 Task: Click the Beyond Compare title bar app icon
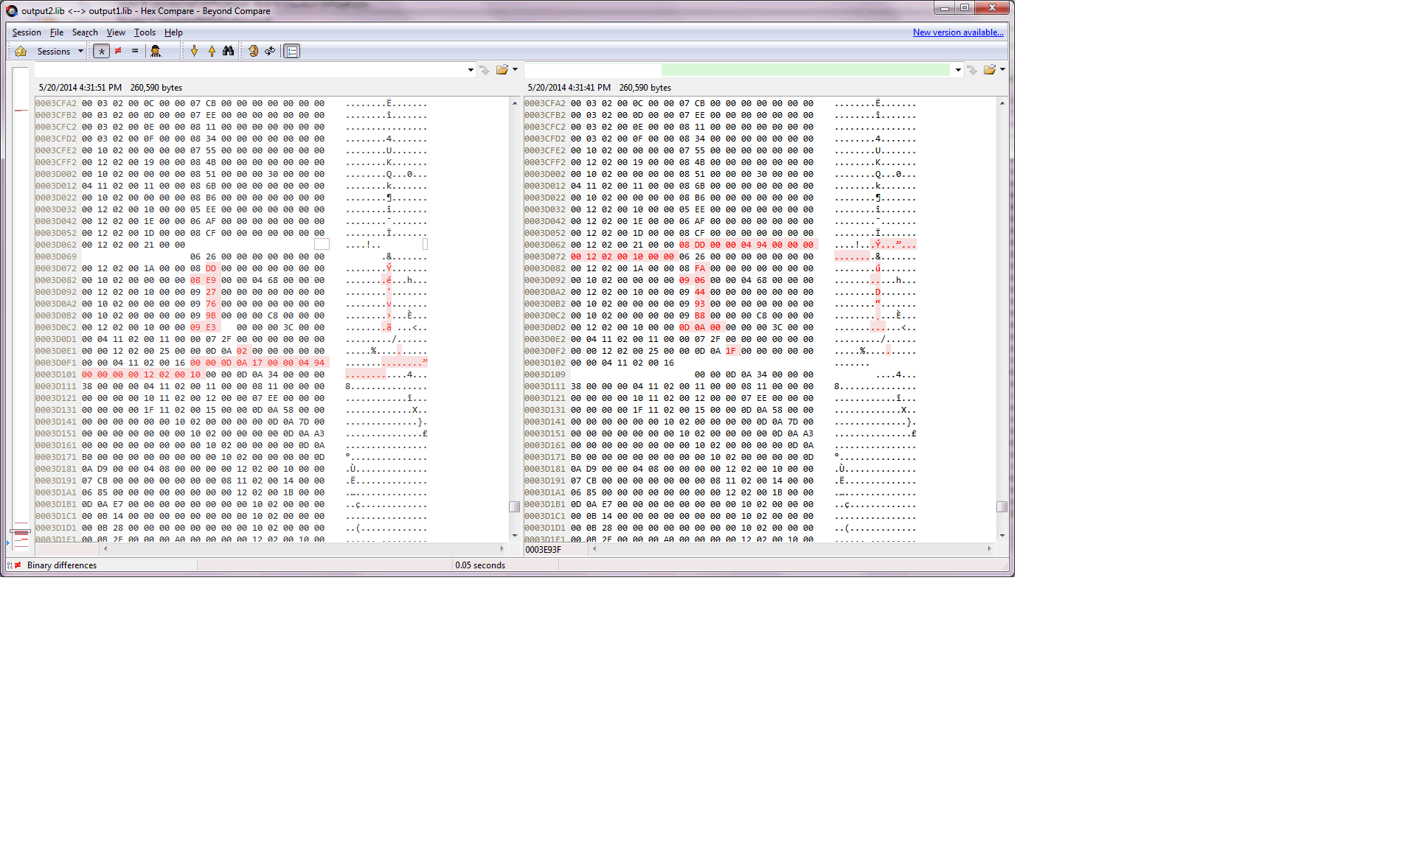(x=12, y=11)
